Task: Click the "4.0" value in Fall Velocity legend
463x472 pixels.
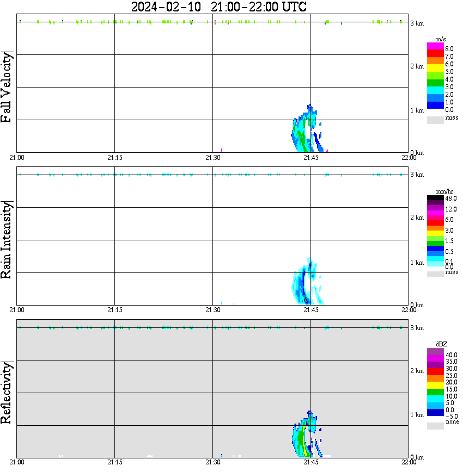Action: coord(449,79)
